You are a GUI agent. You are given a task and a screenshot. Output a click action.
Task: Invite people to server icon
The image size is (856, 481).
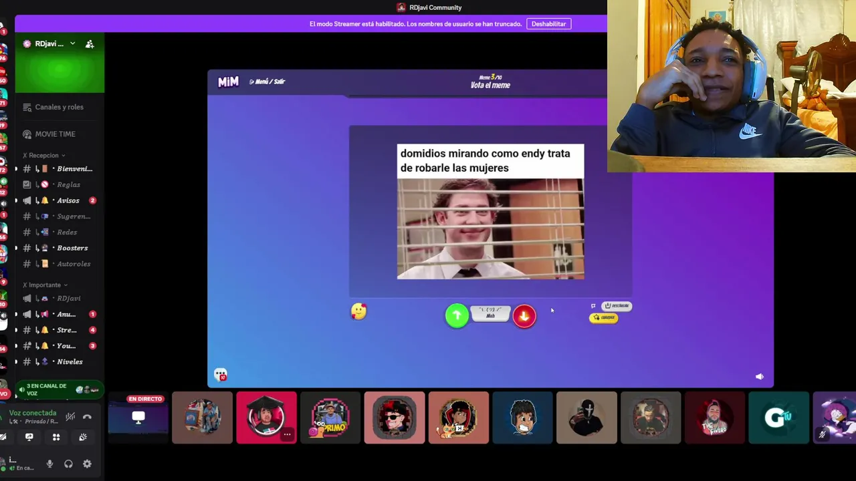point(90,44)
